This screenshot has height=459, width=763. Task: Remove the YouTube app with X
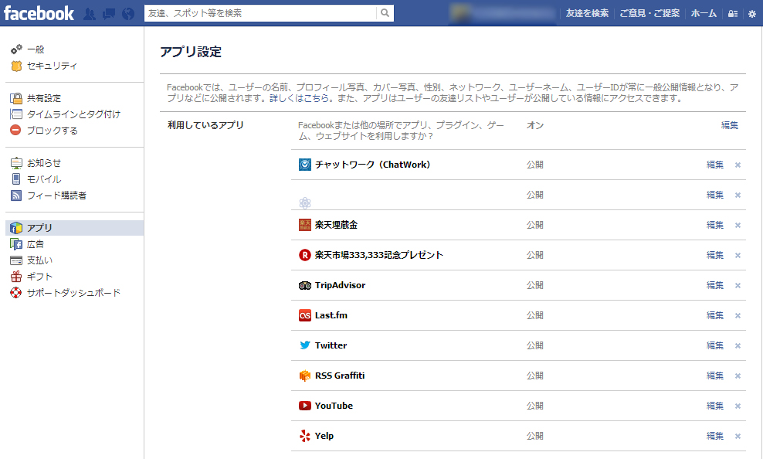738,406
